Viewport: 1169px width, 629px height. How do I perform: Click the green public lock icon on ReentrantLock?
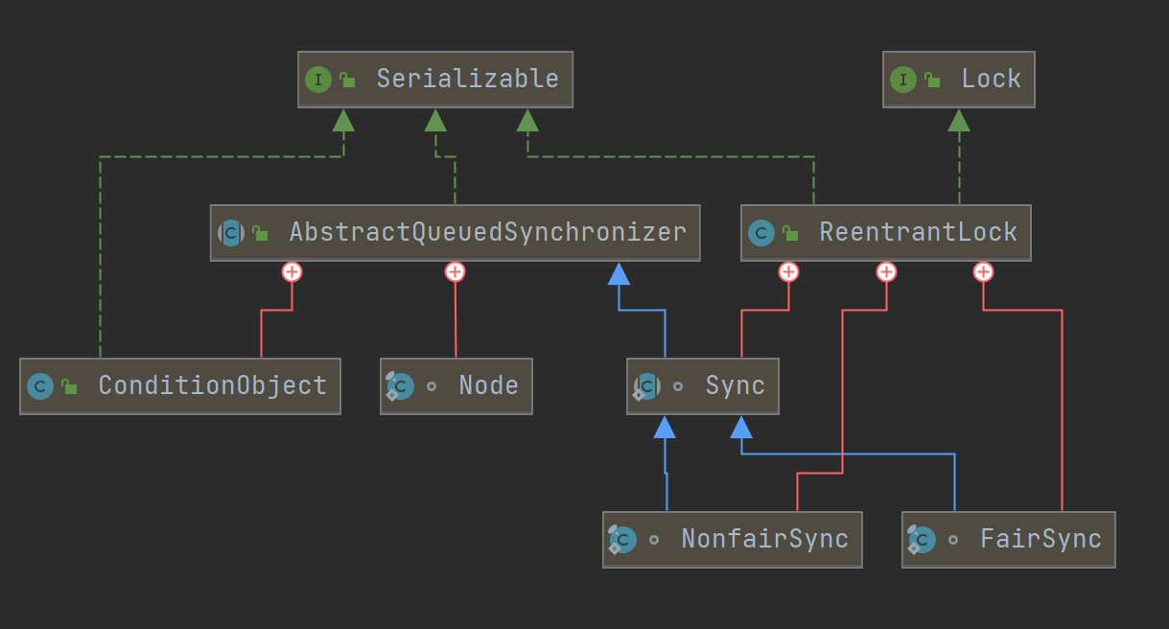click(x=790, y=233)
